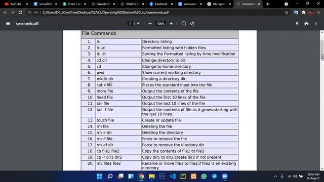Image resolution: width=324 pixels, height=182 pixels.
Task: Open File Explorer from taskbar
Action: click(x=152, y=176)
